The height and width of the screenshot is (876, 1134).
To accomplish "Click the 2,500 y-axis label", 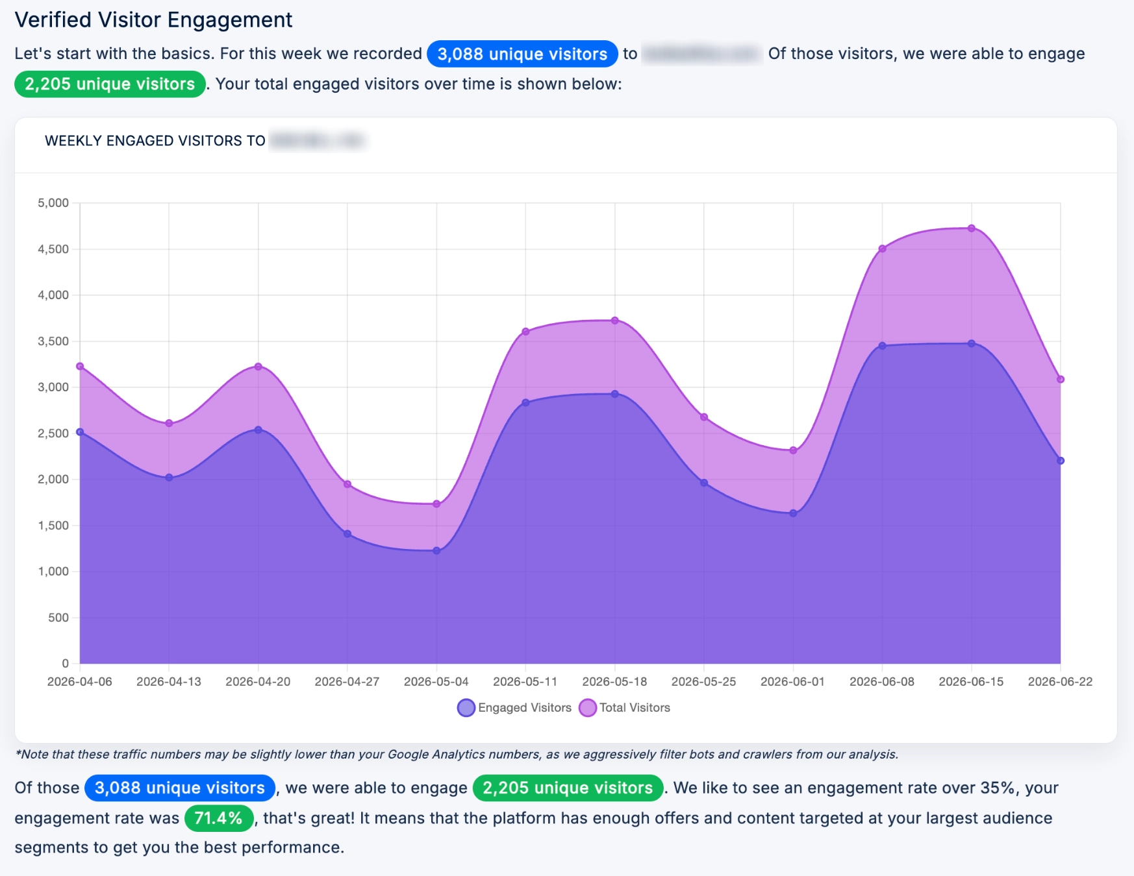I will tap(53, 433).
